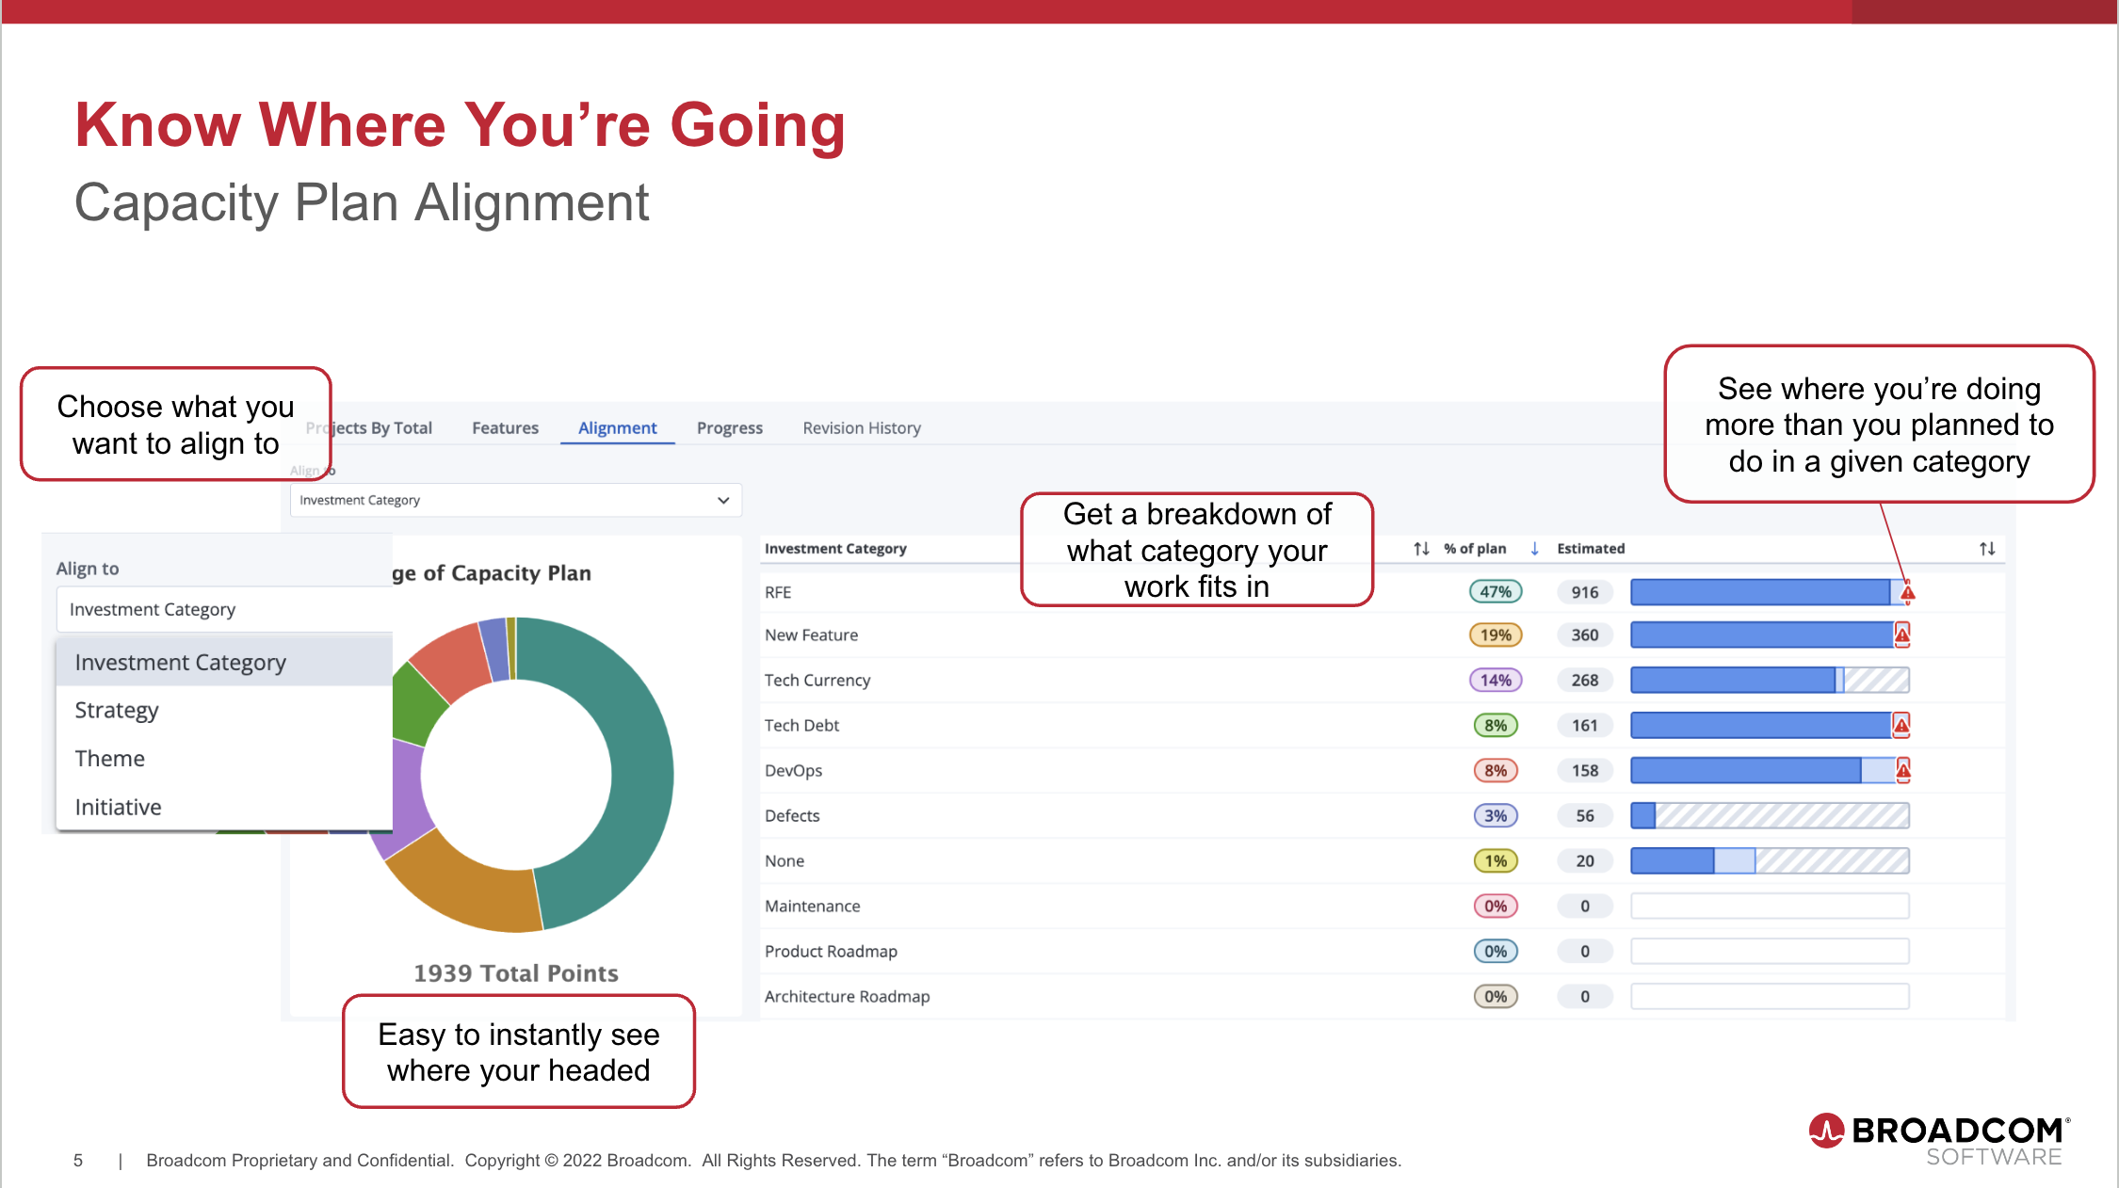
Task: Click the Investment Category column header
Action: [835, 549]
